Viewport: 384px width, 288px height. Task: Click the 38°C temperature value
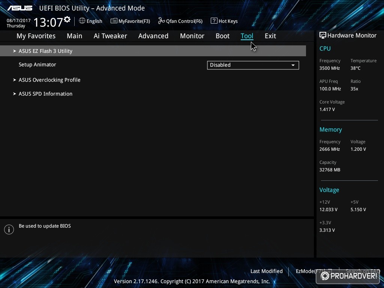point(355,68)
